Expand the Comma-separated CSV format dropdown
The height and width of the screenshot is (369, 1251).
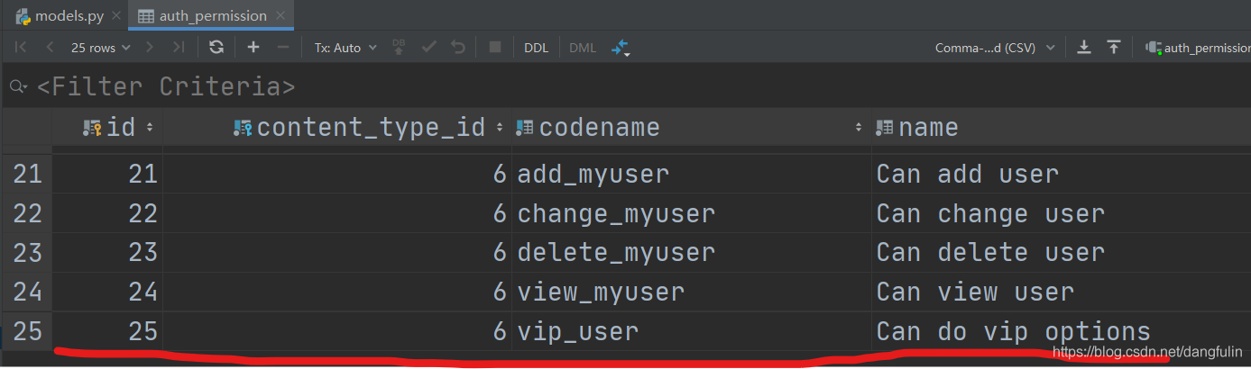click(994, 48)
